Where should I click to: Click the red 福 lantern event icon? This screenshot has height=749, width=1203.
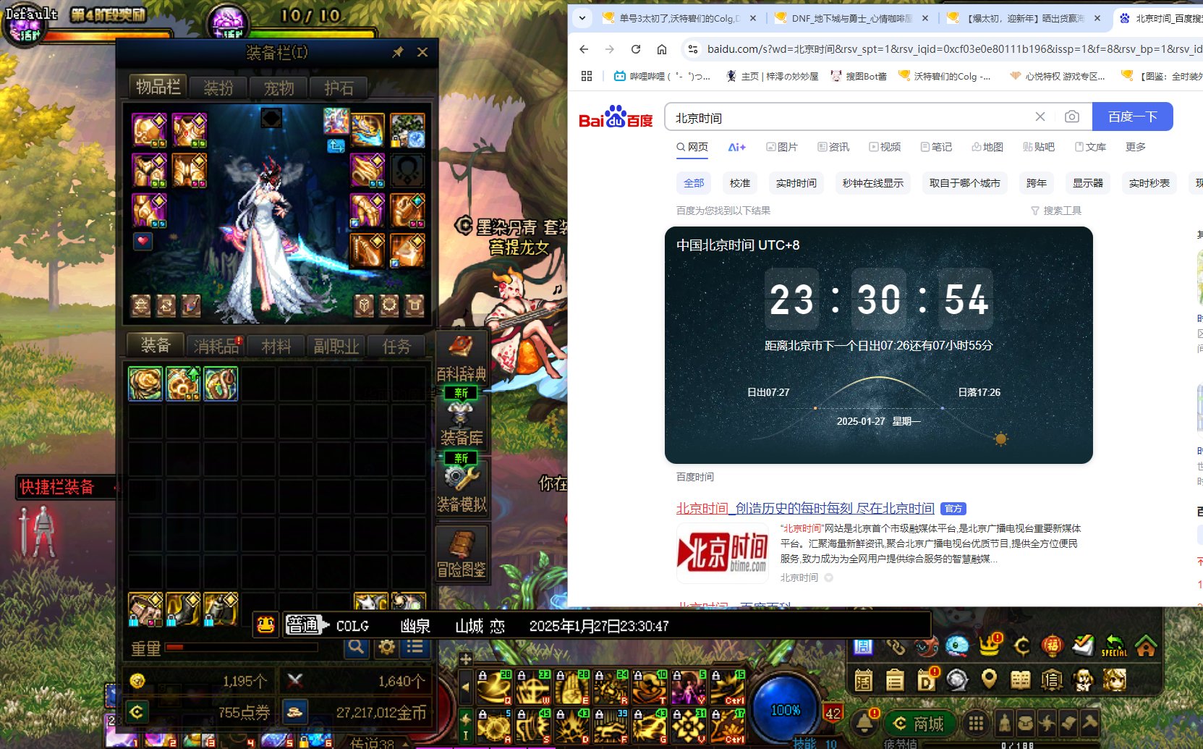(1052, 646)
